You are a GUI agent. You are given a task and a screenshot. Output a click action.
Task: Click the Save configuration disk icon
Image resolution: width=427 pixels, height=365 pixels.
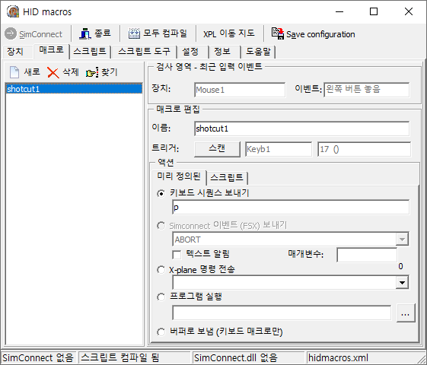click(278, 33)
